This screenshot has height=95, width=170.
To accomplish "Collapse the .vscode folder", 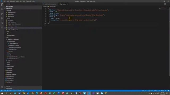I will [23, 11].
